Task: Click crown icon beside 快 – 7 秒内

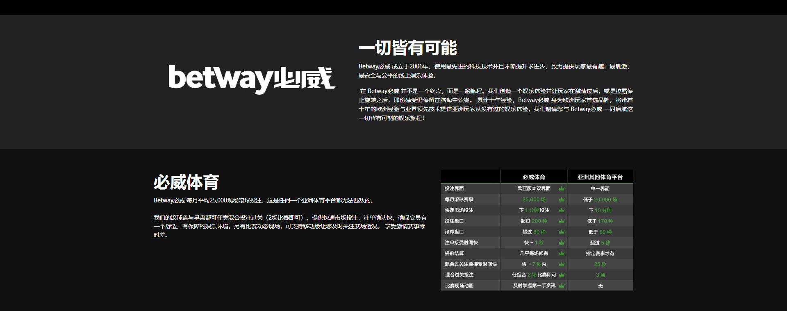Action: click(561, 264)
